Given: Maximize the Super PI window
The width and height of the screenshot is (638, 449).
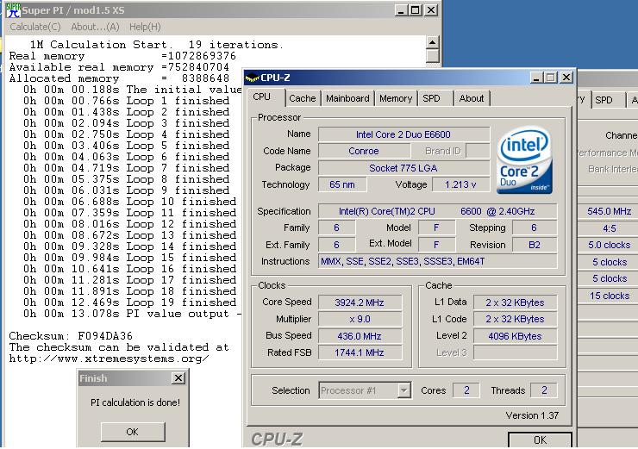Looking at the screenshot, I should tap(416, 10).
